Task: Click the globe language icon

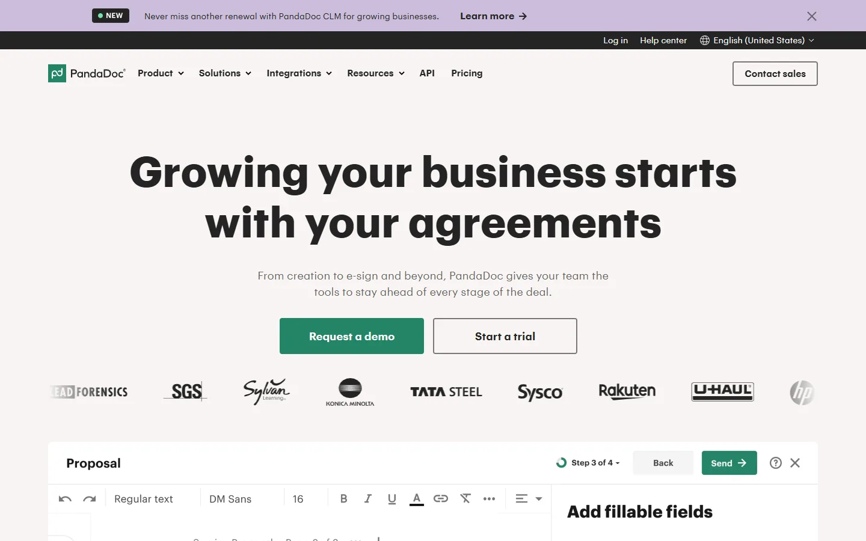Action: 705,40
